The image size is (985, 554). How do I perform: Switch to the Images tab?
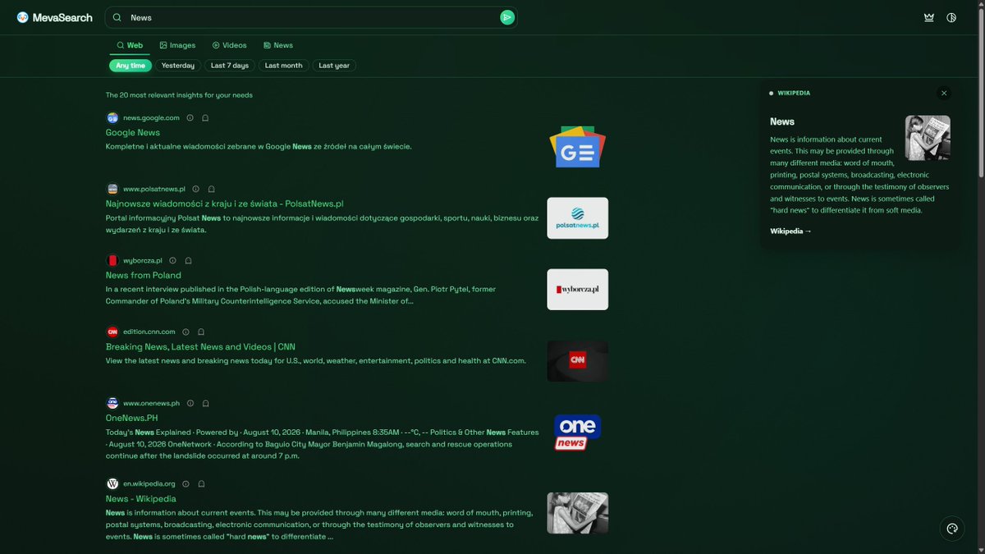pos(177,45)
